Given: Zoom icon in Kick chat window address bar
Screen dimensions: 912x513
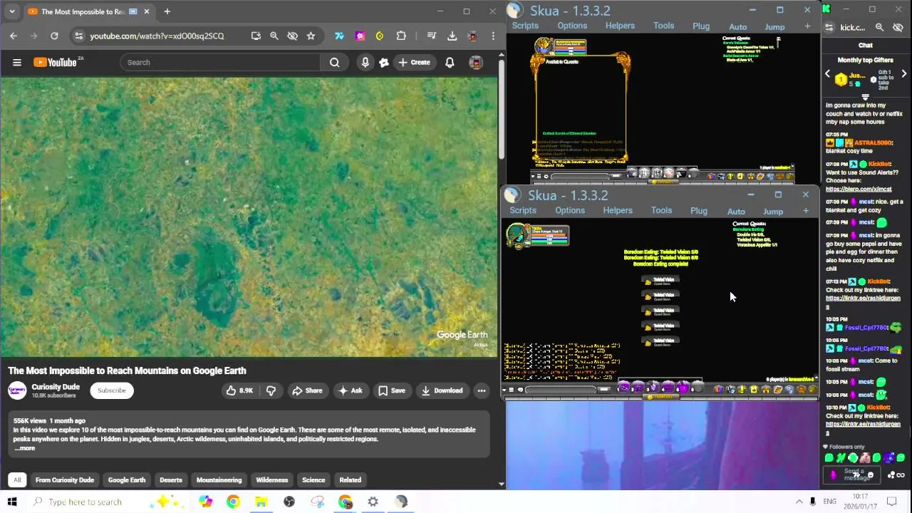Looking at the screenshot, I should (x=879, y=28).
